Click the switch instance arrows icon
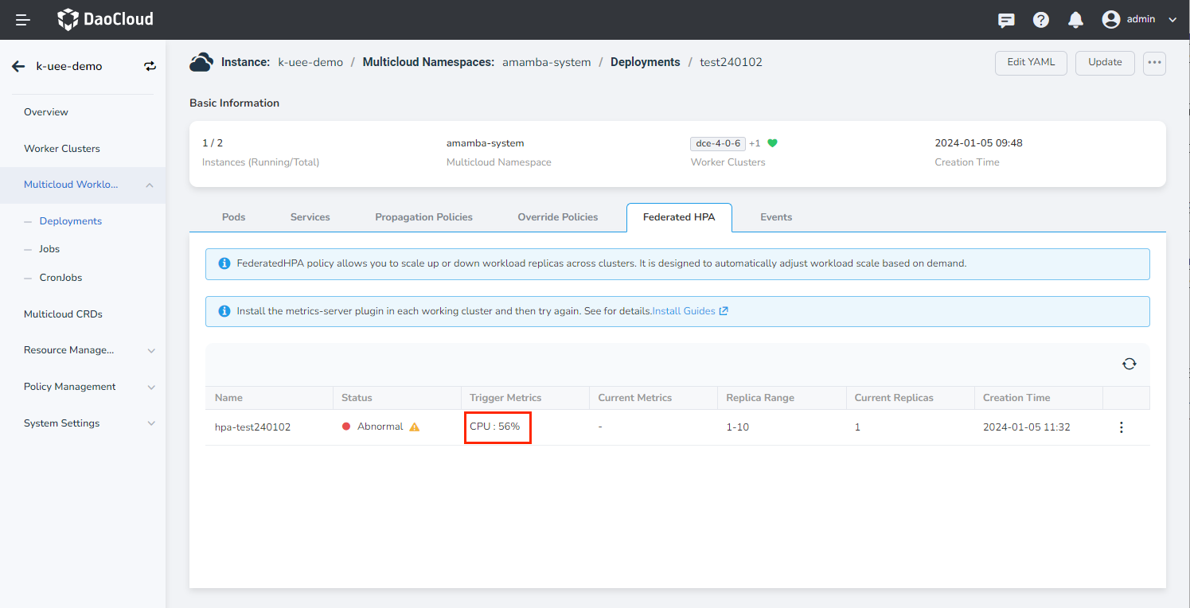The image size is (1190, 608). coord(150,66)
